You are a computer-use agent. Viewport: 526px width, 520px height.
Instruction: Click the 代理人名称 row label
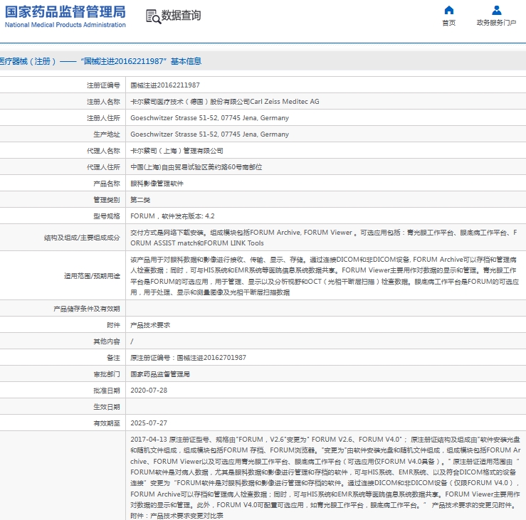103,151
